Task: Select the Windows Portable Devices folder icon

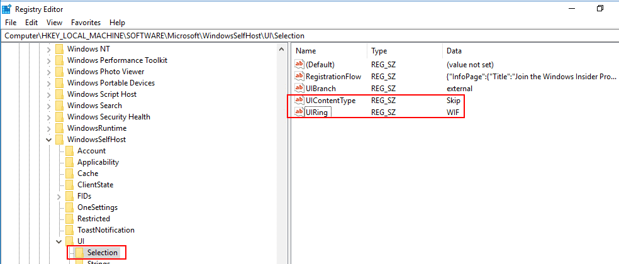Action: tap(59, 83)
